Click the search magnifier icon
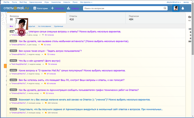 [x=165, y=8]
